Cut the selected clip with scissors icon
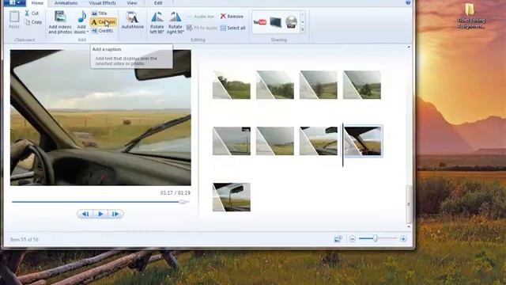Viewport: 506px width, 285px height. 32,13
